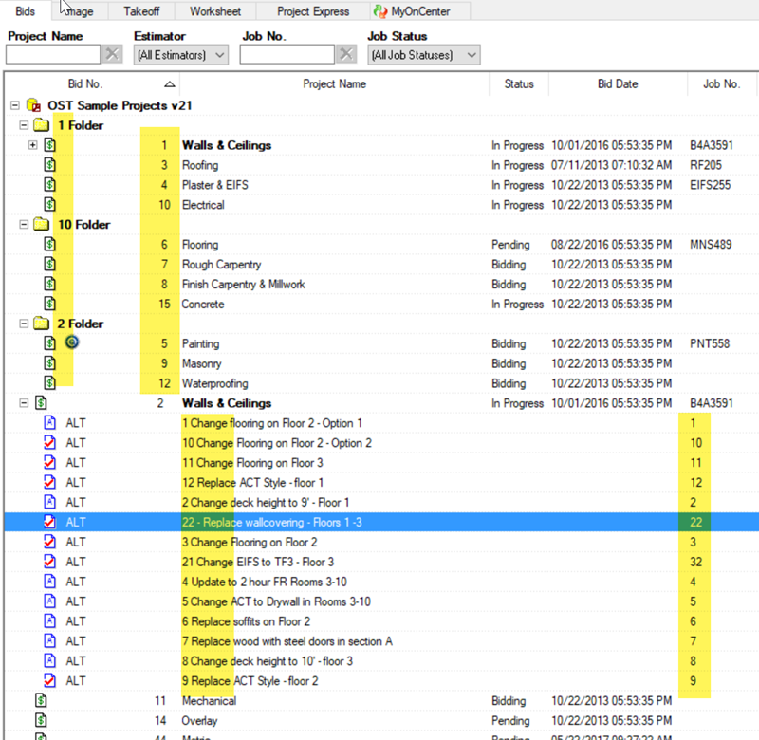Click the bid icon for bid 2 Walls & Ceilings

[x=41, y=402]
